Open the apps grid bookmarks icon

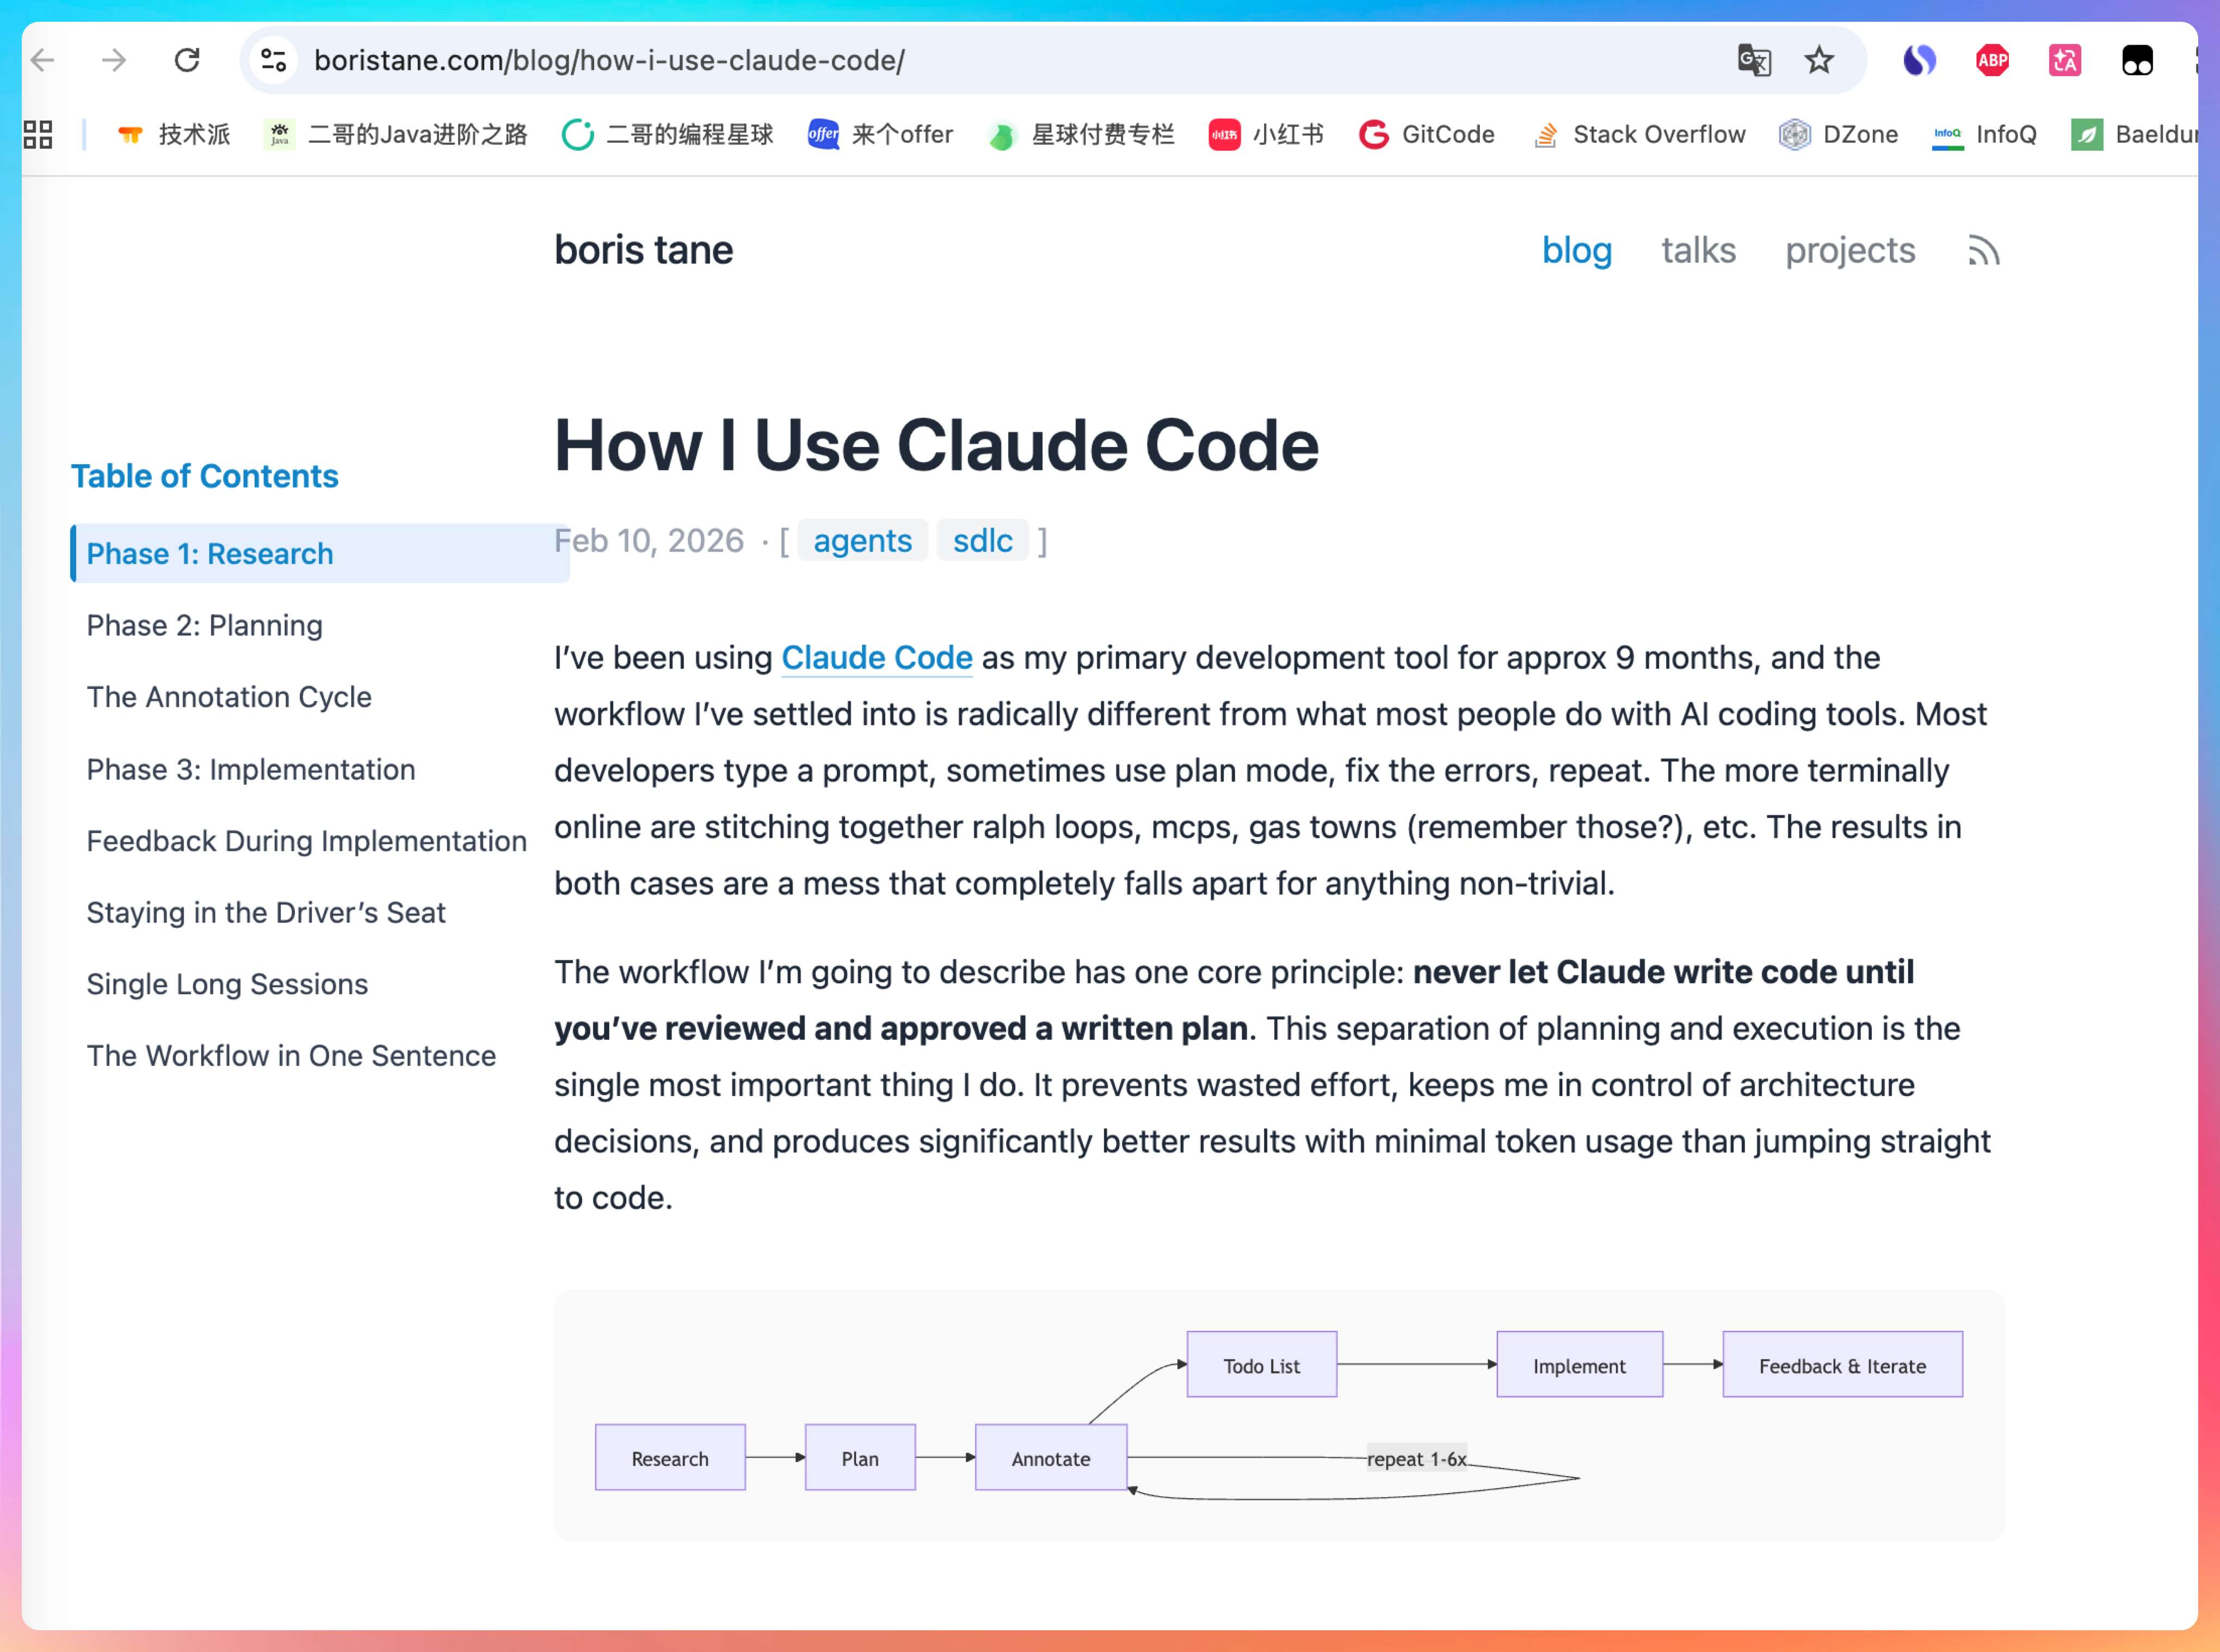pos(38,134)
